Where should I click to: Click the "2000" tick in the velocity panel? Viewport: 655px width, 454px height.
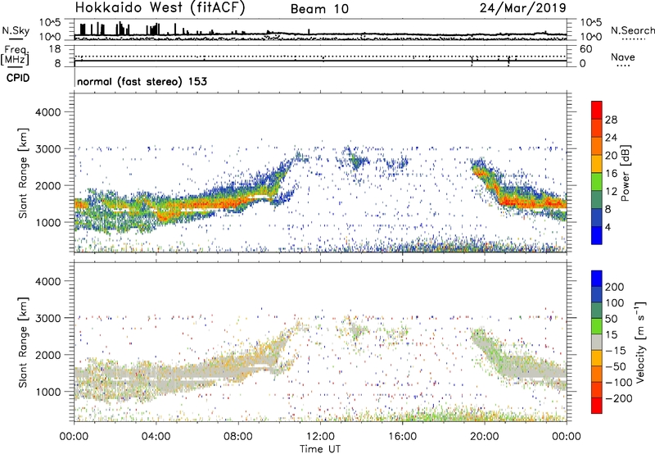point(47,355)
